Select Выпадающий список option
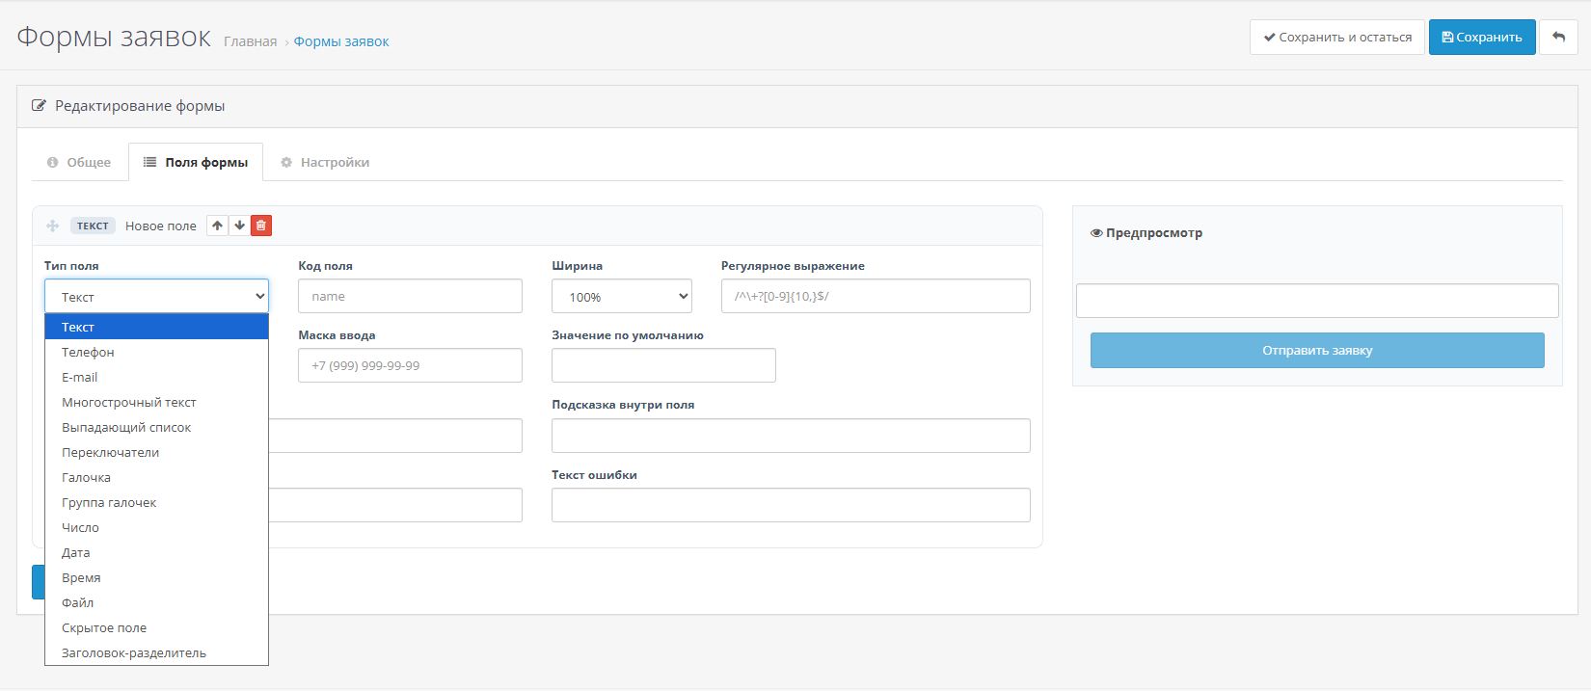This screenshot has height=691, width=1591. click(156, 427)
